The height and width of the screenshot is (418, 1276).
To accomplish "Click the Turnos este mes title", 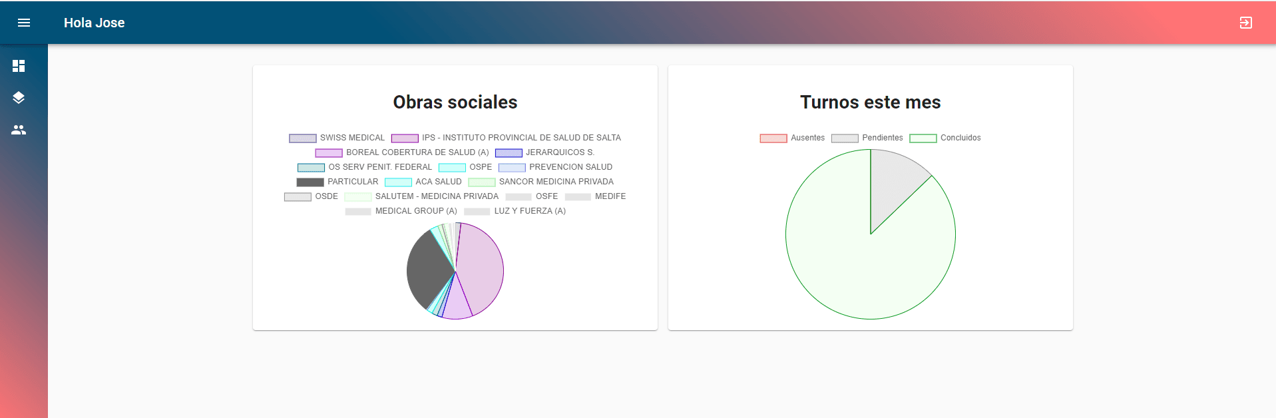I will [x=871, y=102].
